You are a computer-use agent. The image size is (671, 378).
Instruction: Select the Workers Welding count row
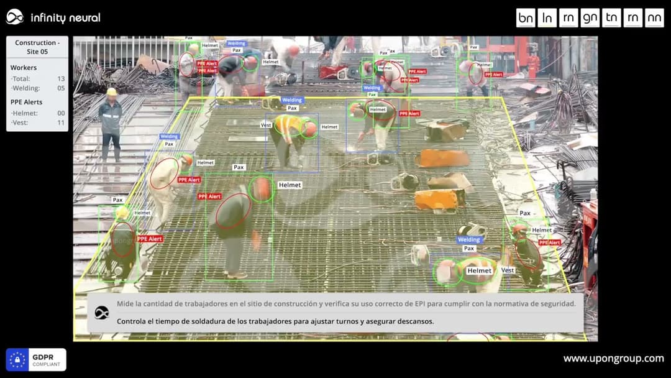click(x=38, y=88)
